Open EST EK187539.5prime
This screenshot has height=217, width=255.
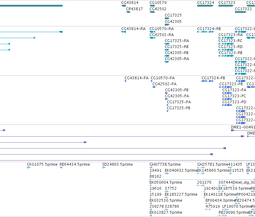pos(235,189)
